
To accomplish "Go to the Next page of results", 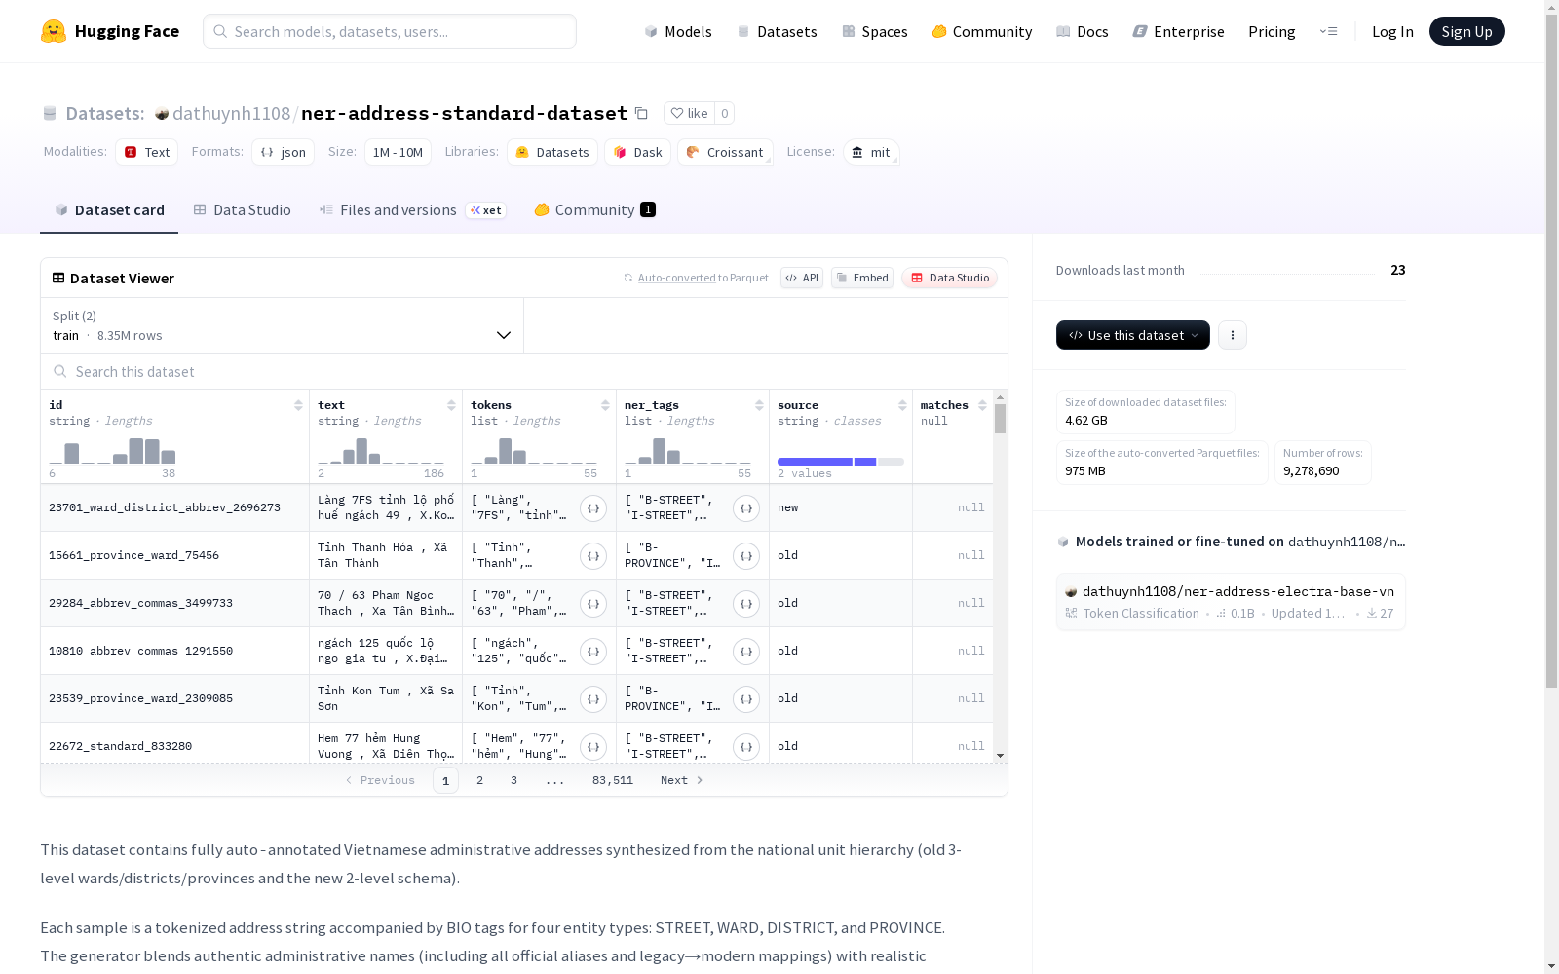I will coord(681,780).
